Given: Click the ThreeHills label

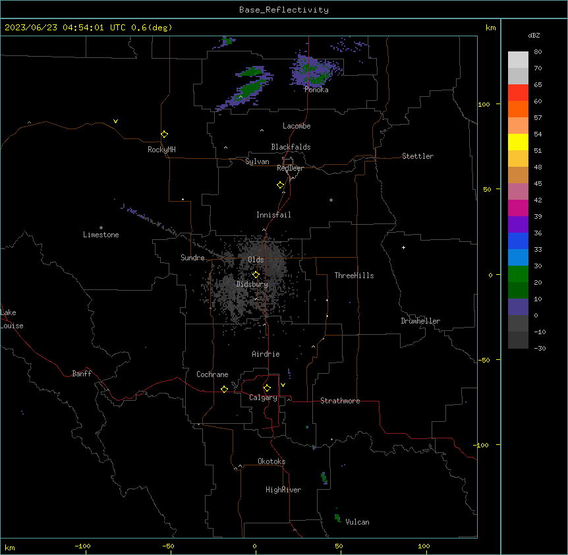Looking at the screenshot, I should [x=355, y=276].
